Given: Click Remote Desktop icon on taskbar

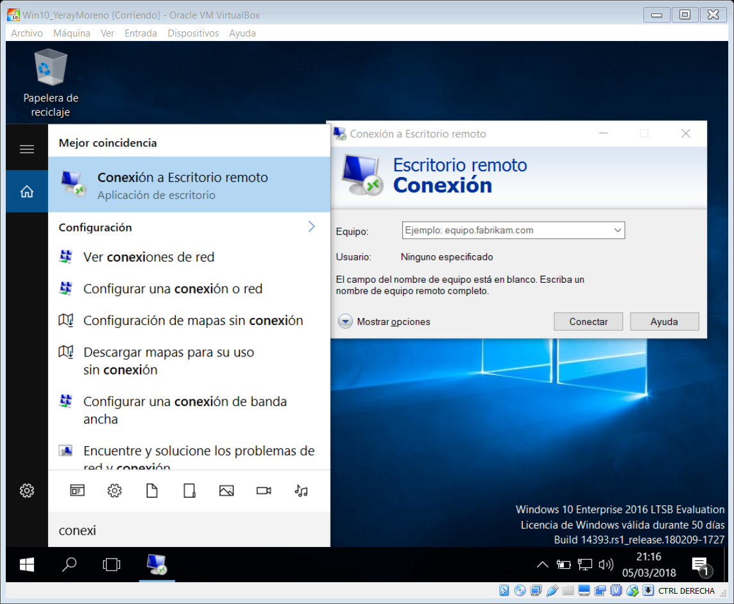Looking at the screenshot, I should [157, 565].
